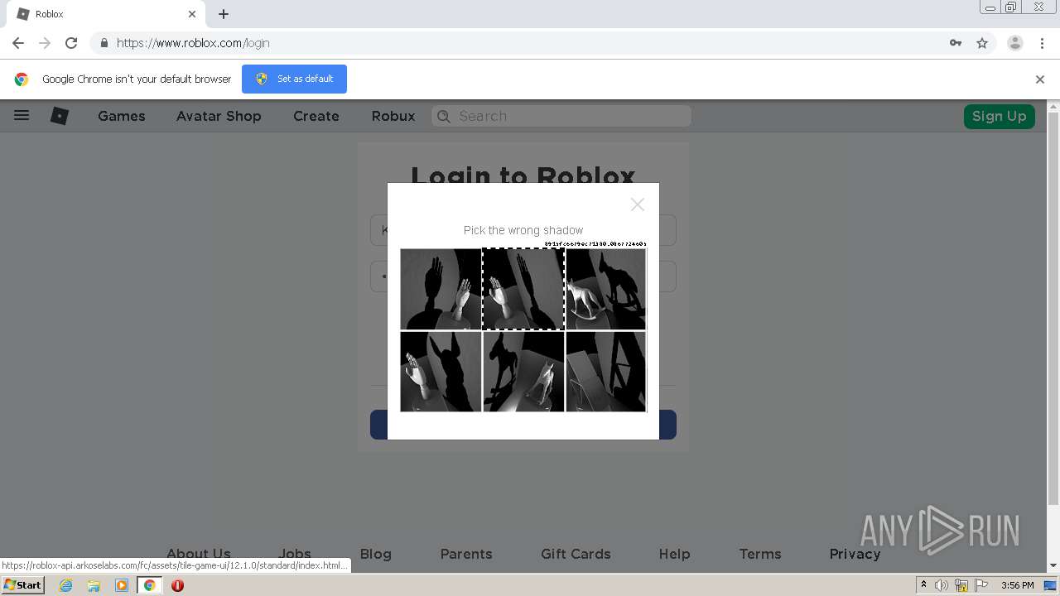Open the Terms footer link

[760, 554]
